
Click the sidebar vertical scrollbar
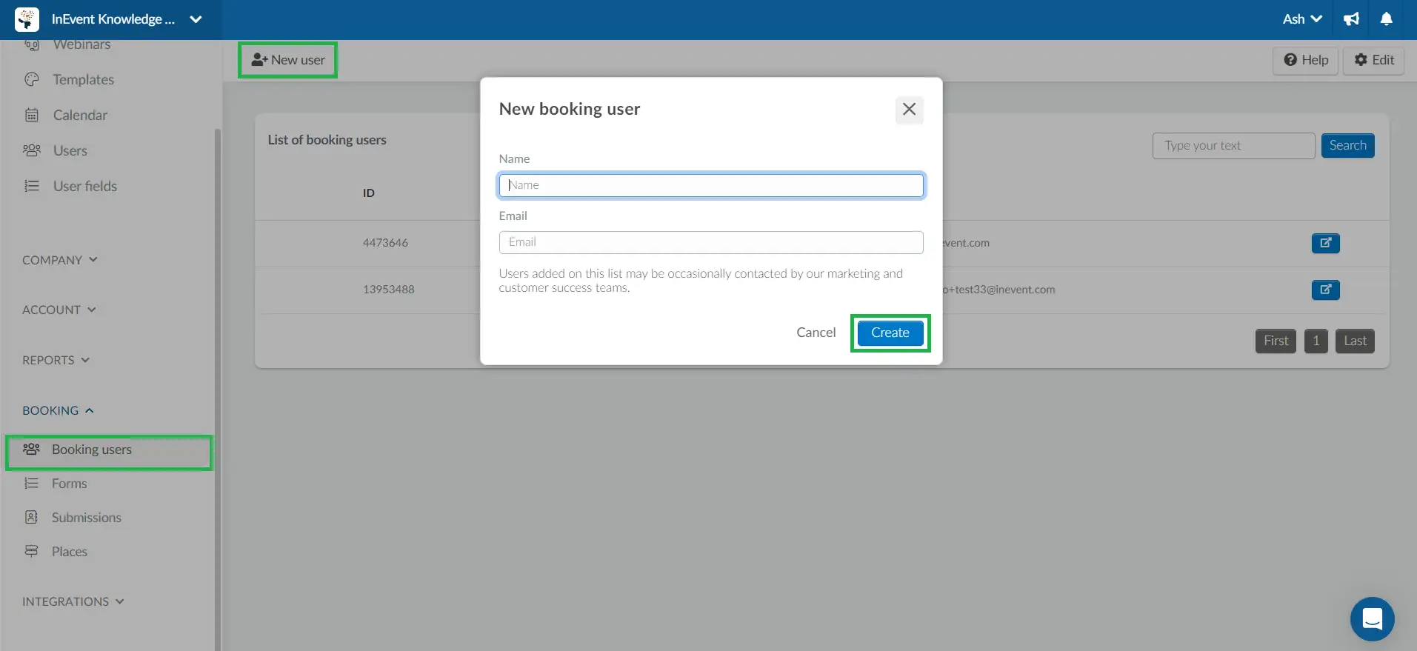(x=218, y=389)
